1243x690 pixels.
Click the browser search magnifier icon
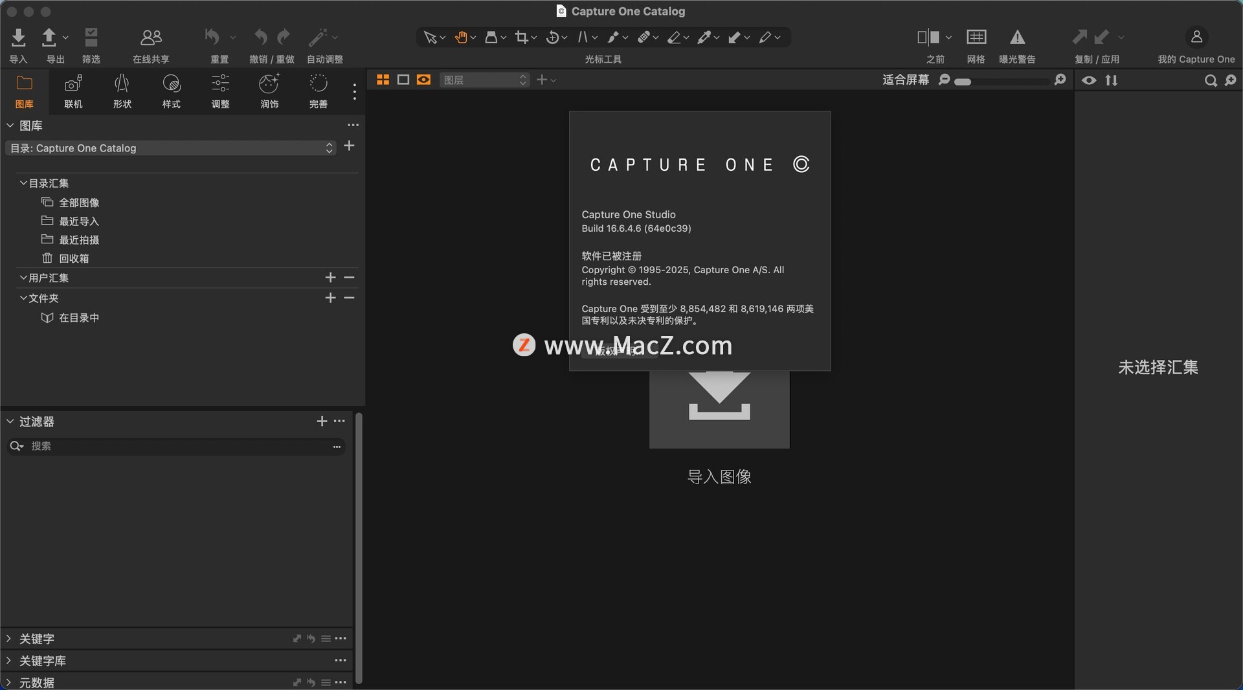1210,80
